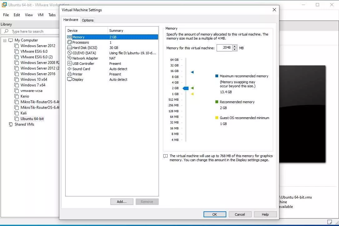Image resolution: width=339 pixels, height=226 pixels.
Task: Open the Tabs menu
Action: [52, 15]
